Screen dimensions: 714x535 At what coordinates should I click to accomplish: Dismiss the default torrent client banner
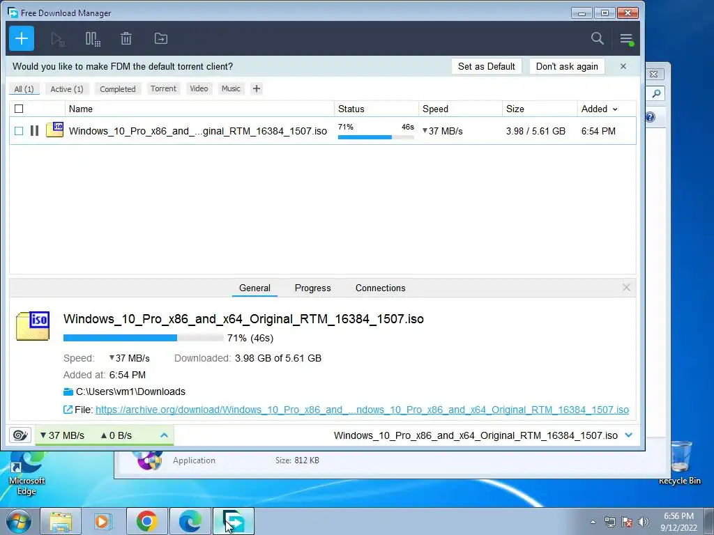pyautogui.click(x=623, y=66)
